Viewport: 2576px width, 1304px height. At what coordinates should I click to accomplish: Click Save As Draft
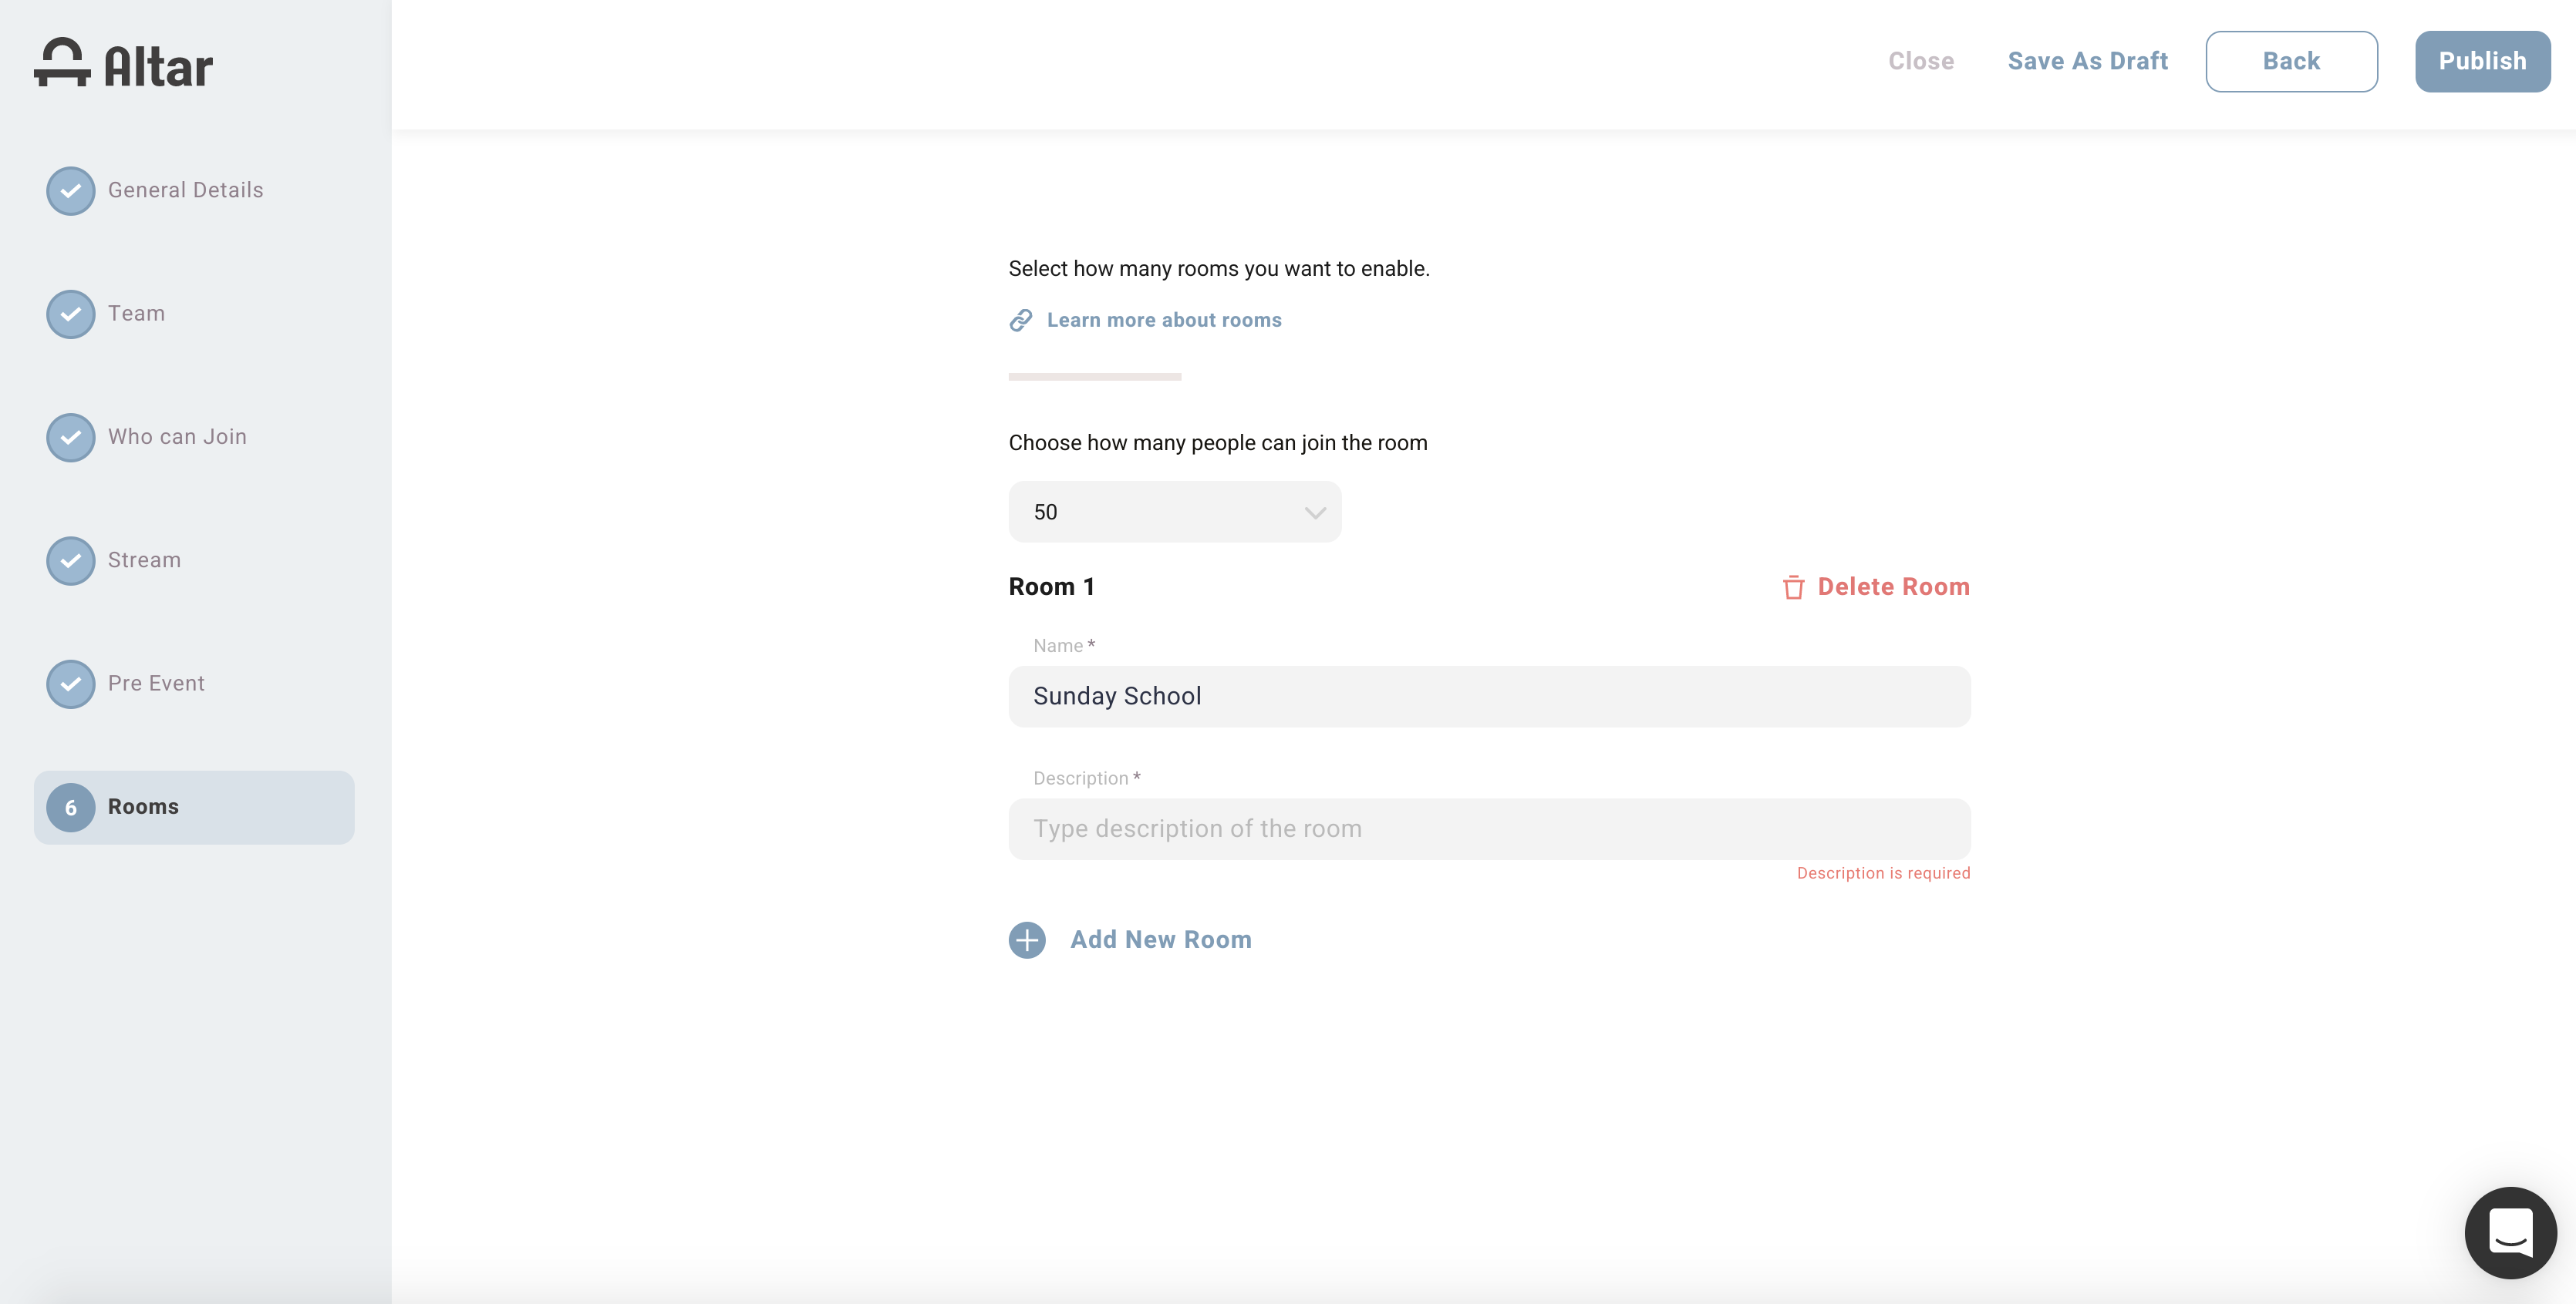[2087, 61]
